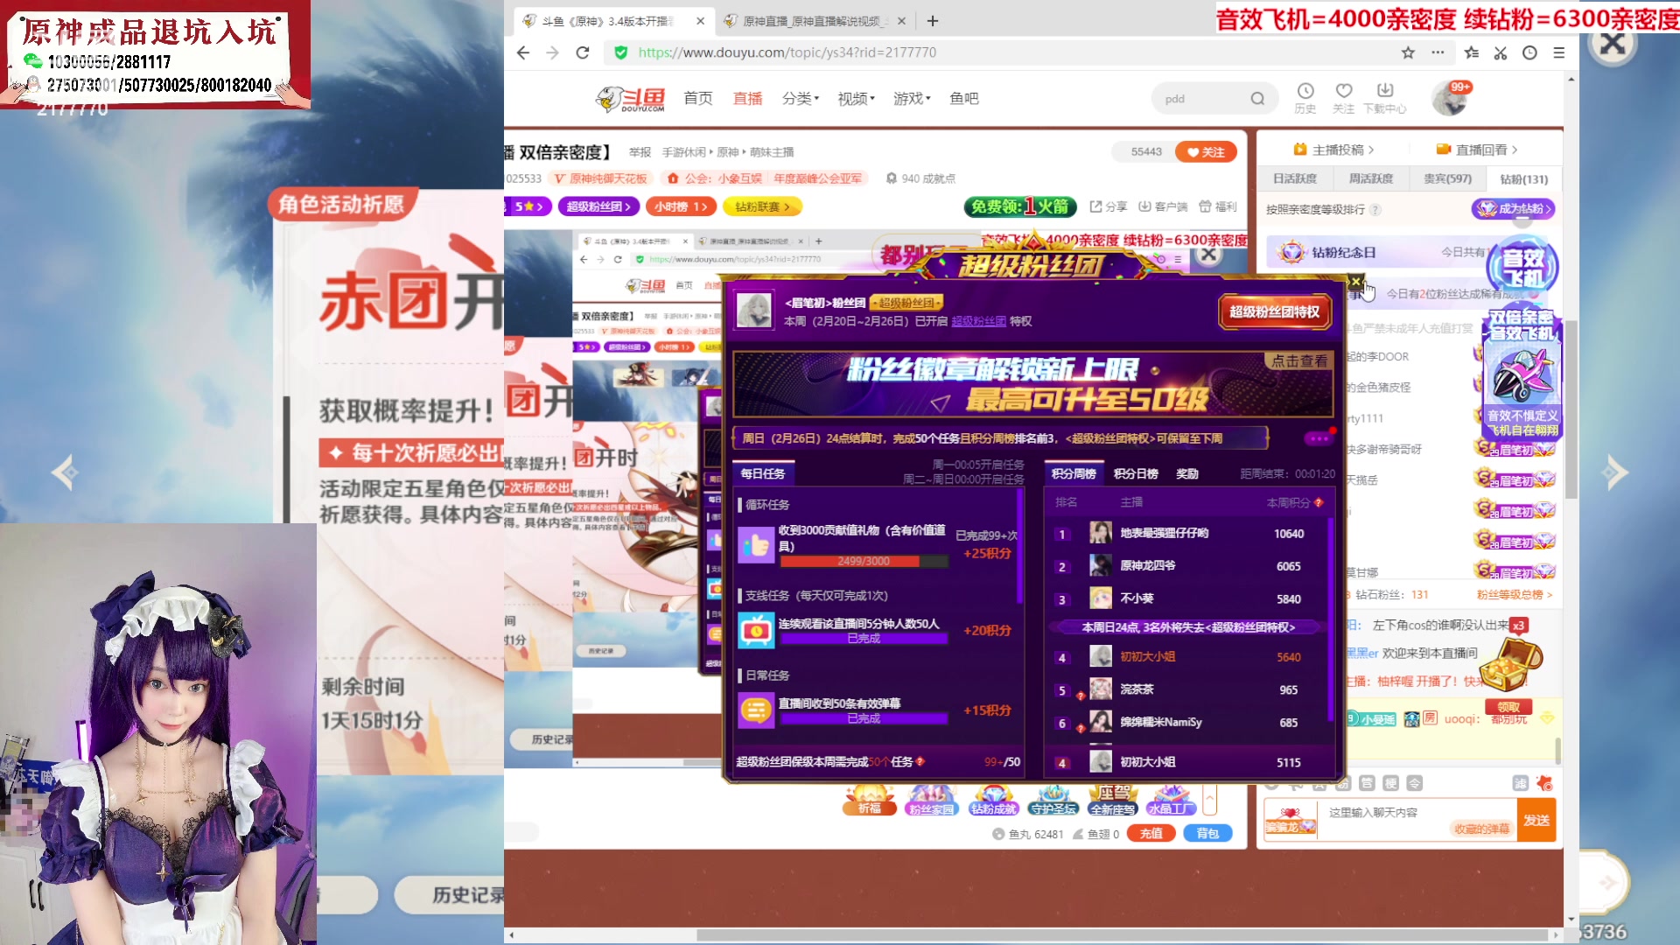The width and height of the screenshot is (1680, 945).
Task: Click the page horizontal scrollbar
Action: [x=1123, y=935]
